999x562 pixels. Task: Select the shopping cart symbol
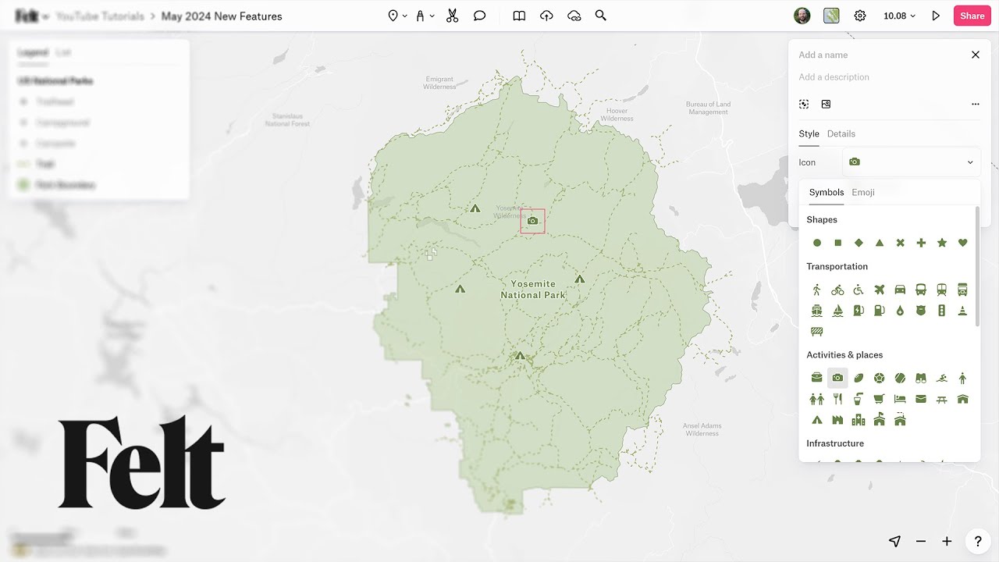(880, 399)
